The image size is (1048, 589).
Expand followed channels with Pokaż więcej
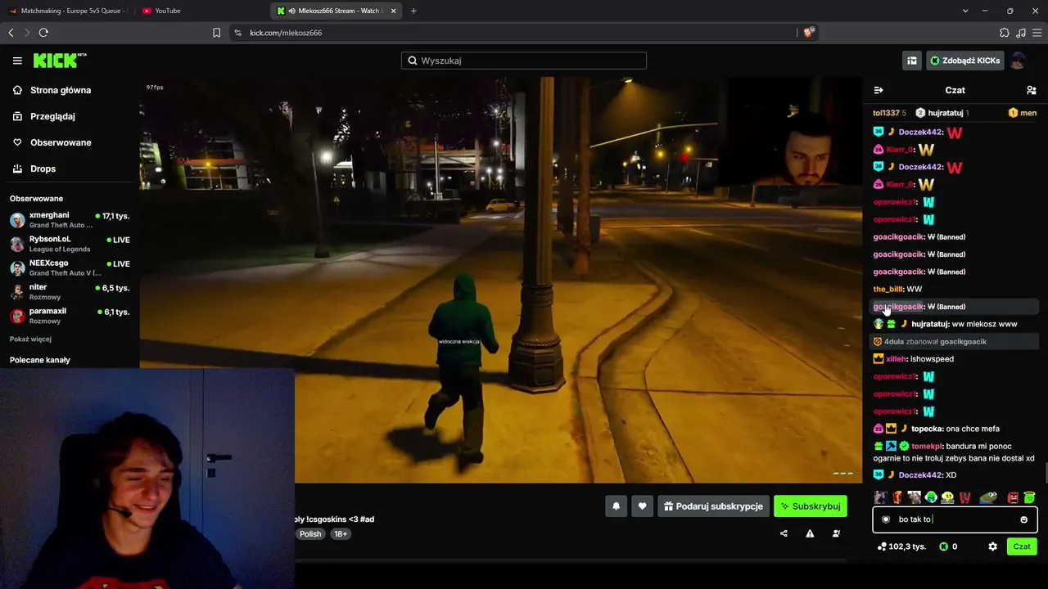coord(30,339)
